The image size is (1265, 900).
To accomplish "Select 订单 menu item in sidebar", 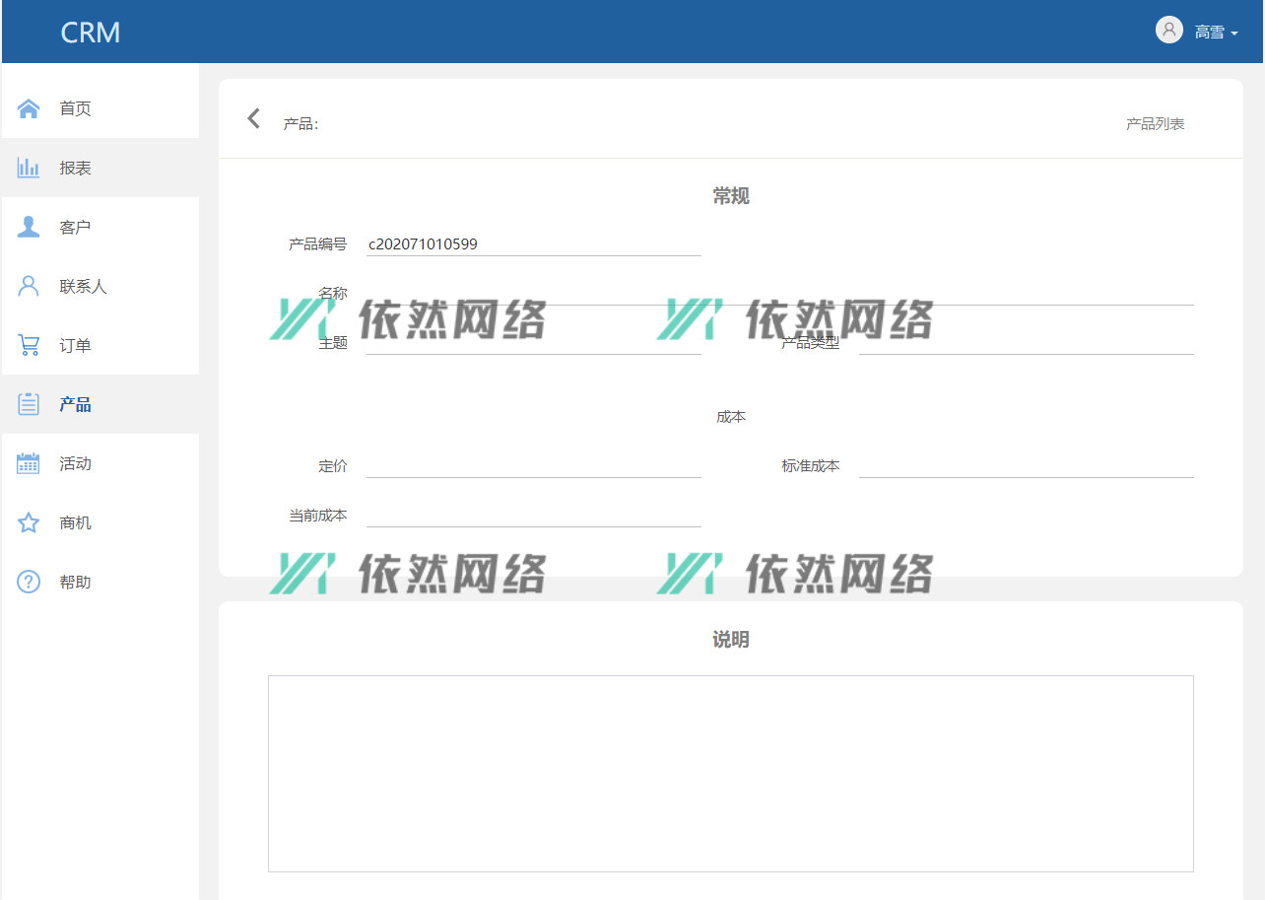I will tap(75, 345).
